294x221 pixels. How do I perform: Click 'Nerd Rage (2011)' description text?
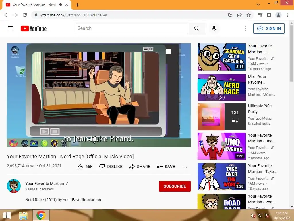pos(64,200)
